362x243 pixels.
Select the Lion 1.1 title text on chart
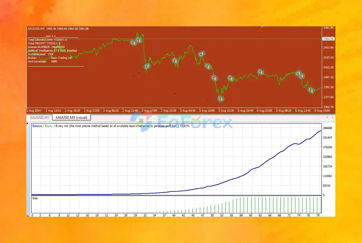click(x=51, y=36)
